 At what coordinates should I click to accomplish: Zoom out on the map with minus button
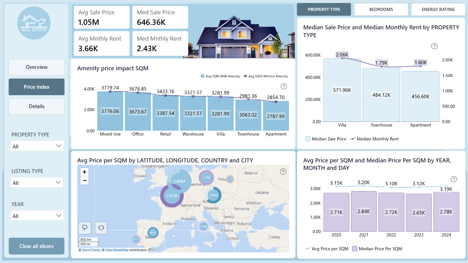point(84,180)
